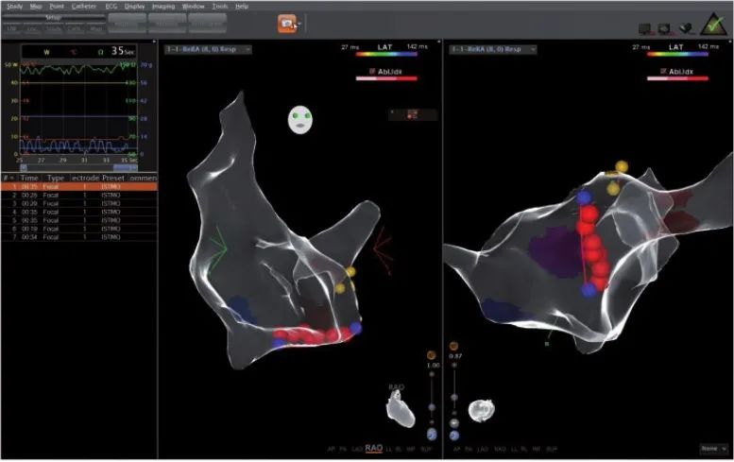Click the green checkmark triangle status icon
734x462 pixels.
pos(716,26)
